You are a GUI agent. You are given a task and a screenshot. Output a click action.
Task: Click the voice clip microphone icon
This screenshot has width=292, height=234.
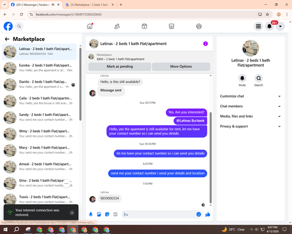pos(91,215)
